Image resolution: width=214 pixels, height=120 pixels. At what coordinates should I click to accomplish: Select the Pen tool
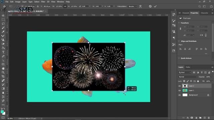click(3, 56)
